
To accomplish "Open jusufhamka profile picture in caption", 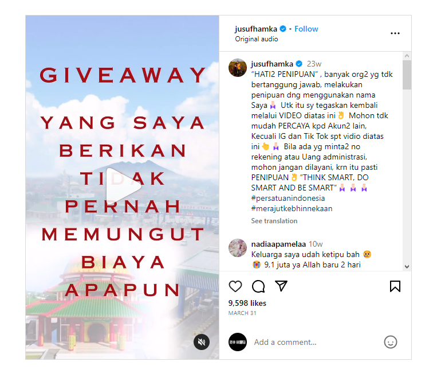I will [x=238, y=68].
